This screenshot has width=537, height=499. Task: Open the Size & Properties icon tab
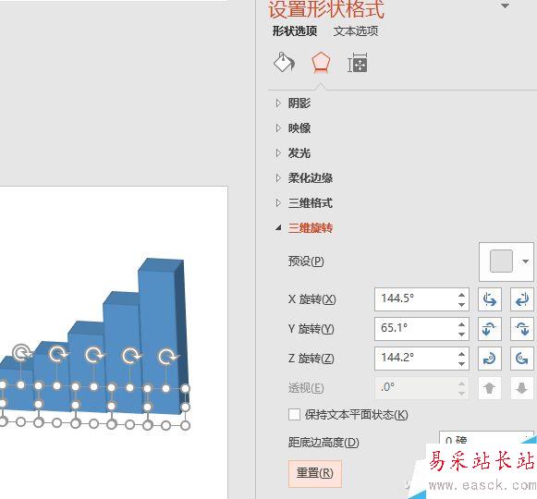pyautogui.click(x=357, y=63)
